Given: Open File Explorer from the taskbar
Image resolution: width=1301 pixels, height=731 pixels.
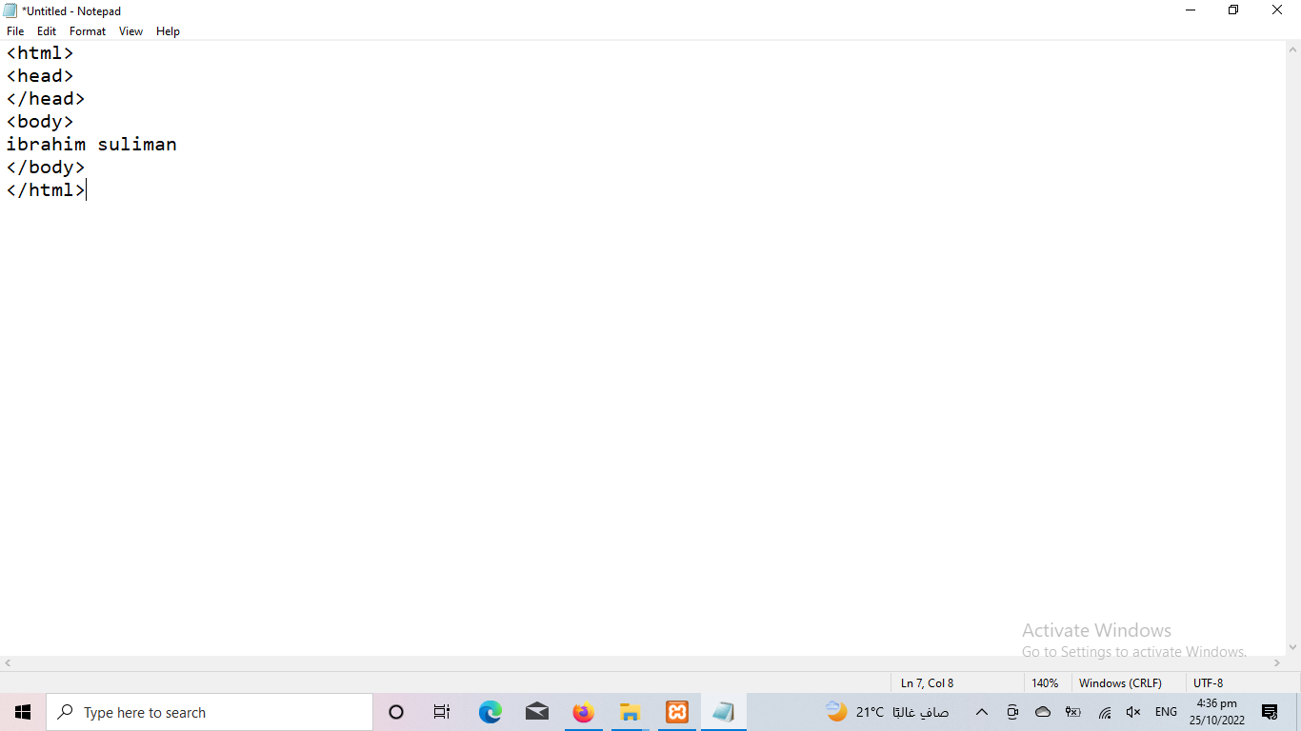Looking at the screenshot, I should 630,712.
